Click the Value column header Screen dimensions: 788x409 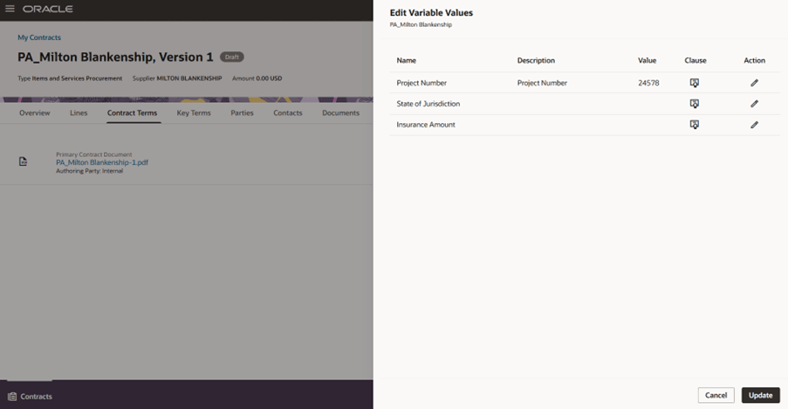[x=647, y=60]
